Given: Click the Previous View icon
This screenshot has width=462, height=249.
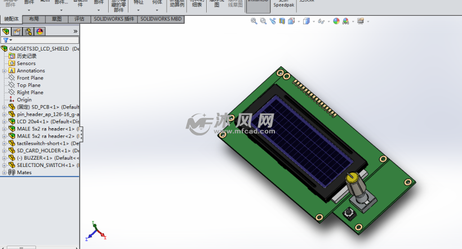Looking at the screenshot, I should click(273, 21).
